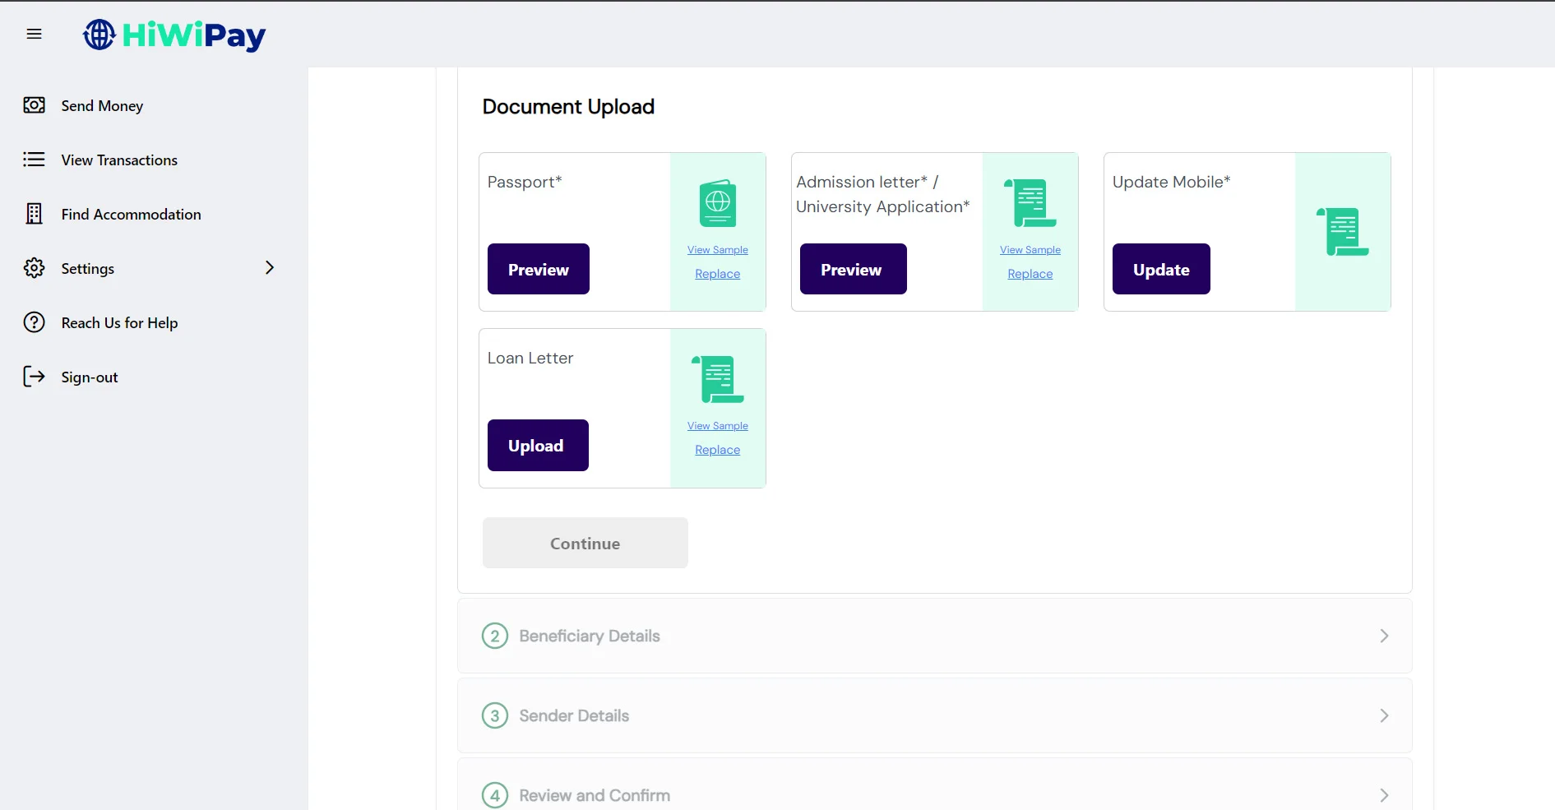The width and height of the screenshot is (1555, 810).
Task: Click the Find Accommodation building icon
Action: click(x=34, y=214)
